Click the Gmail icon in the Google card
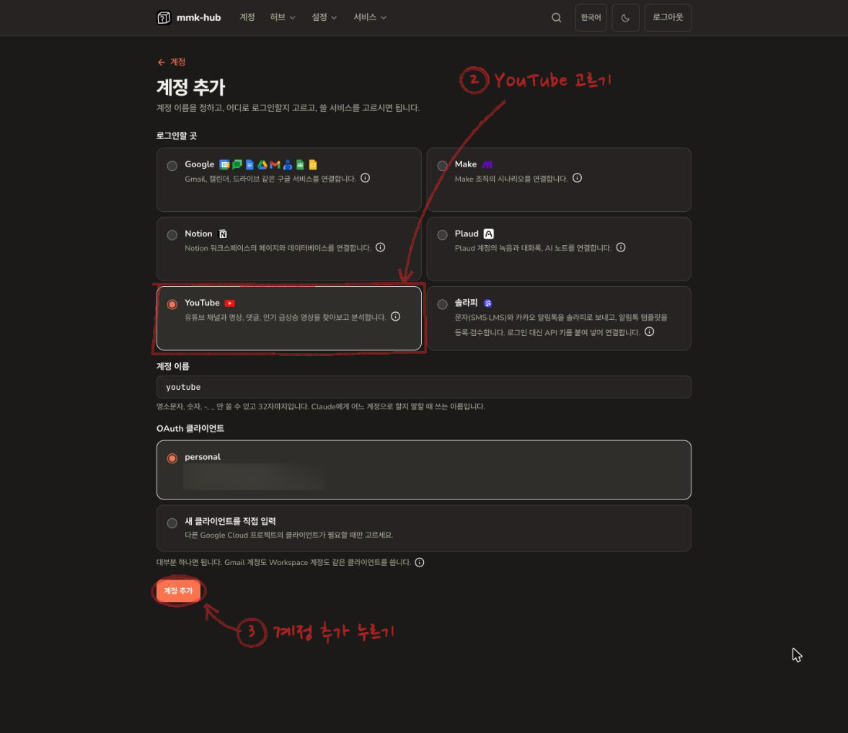 275,164
